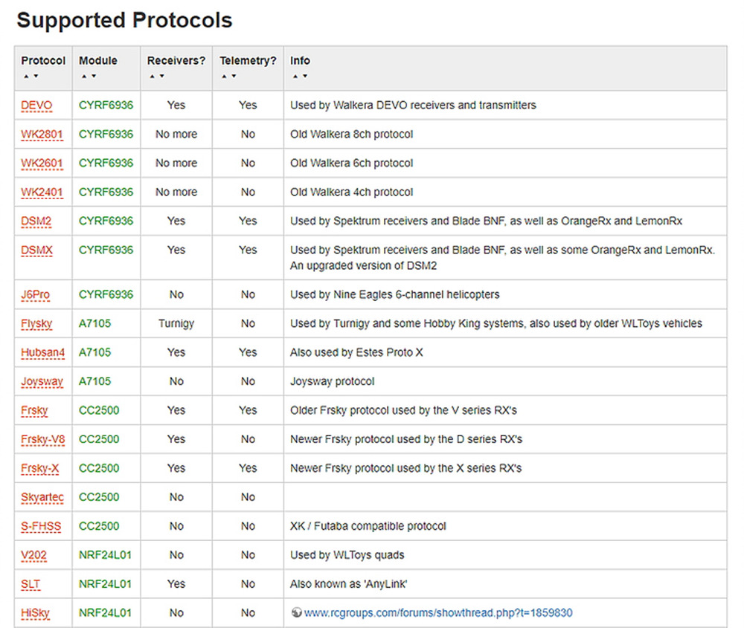This screenshot has width=744, height=628.
Task: Click CYRF6936 module in J6Pro row
Action: (x=106, y=294)
